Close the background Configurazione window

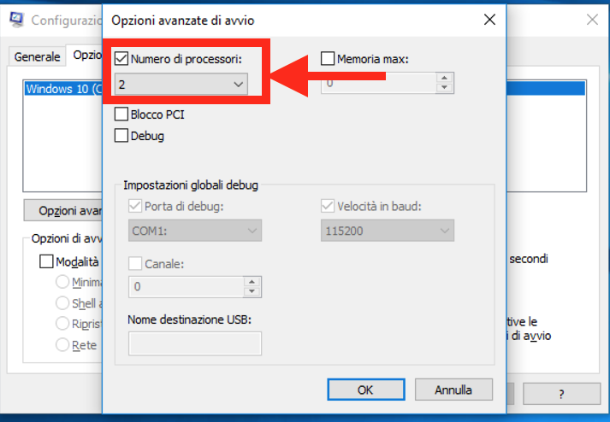pos(592,20)
